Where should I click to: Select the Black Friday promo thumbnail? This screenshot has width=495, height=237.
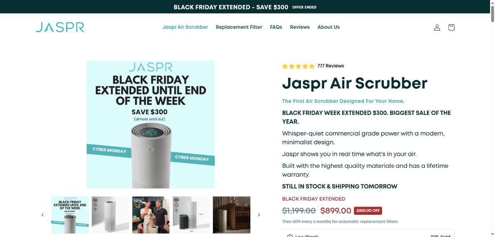70,215
